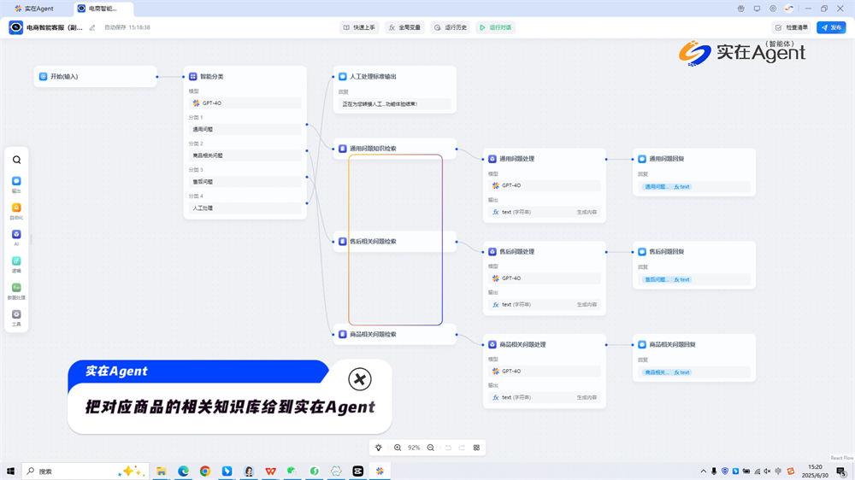
Task: Open GPT-4O model selector in 智能分类 node
Action: (x=245, y=103)
